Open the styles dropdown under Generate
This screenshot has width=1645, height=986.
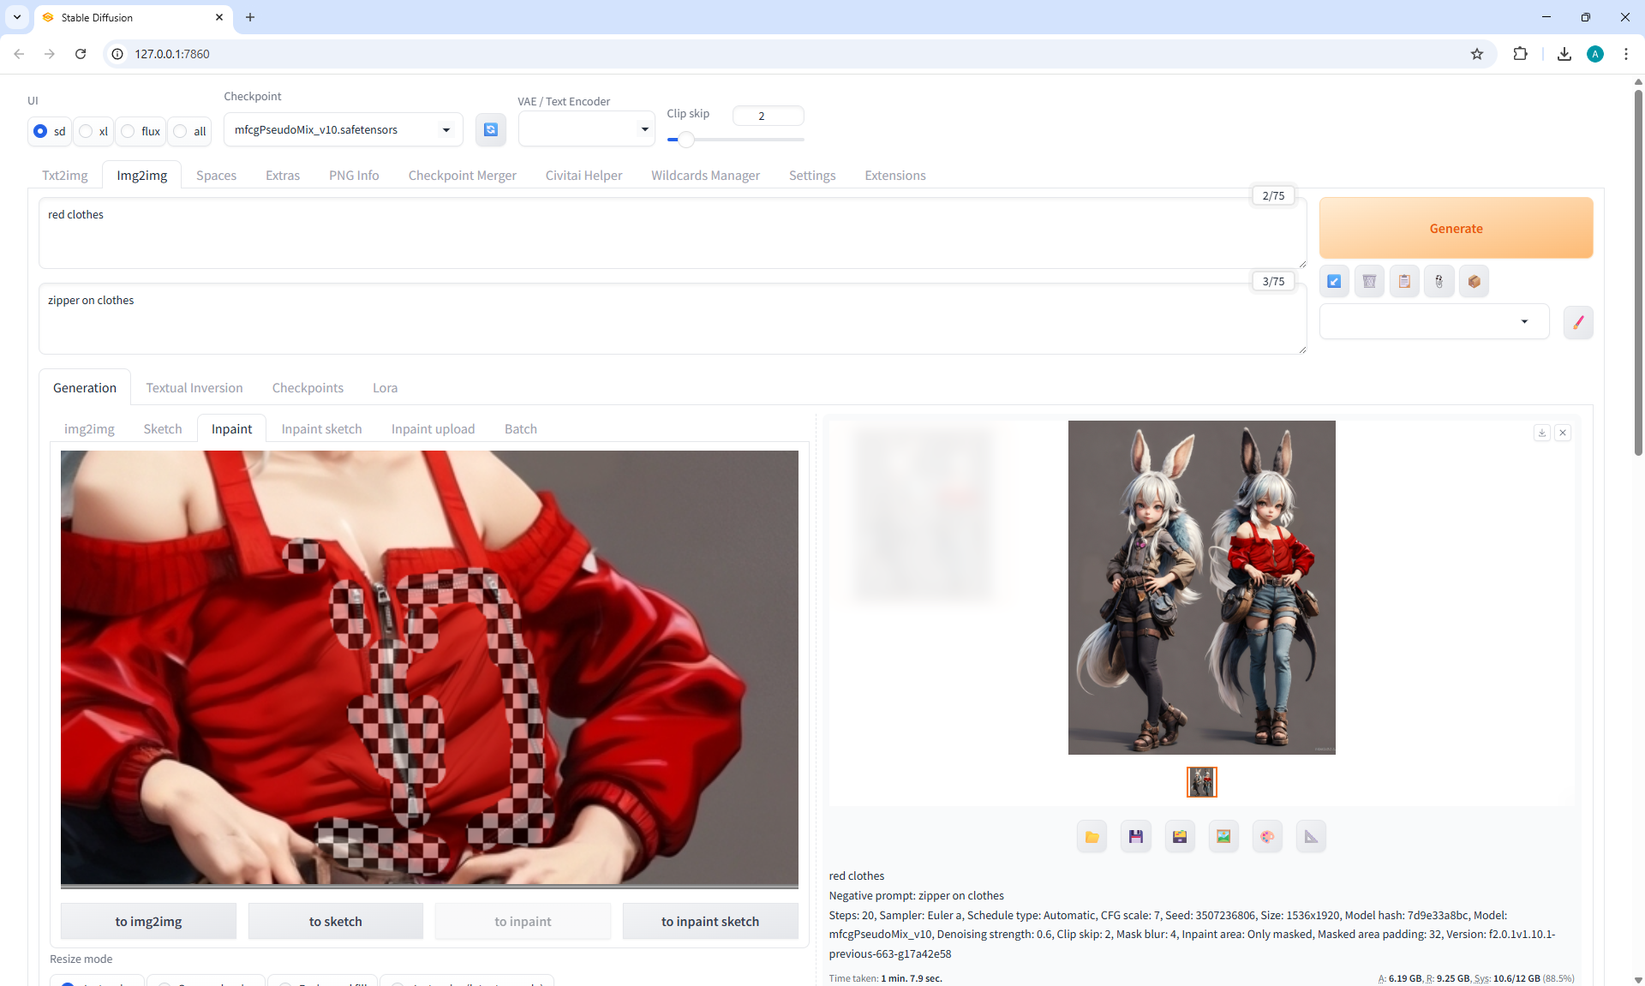point(1433,322)
